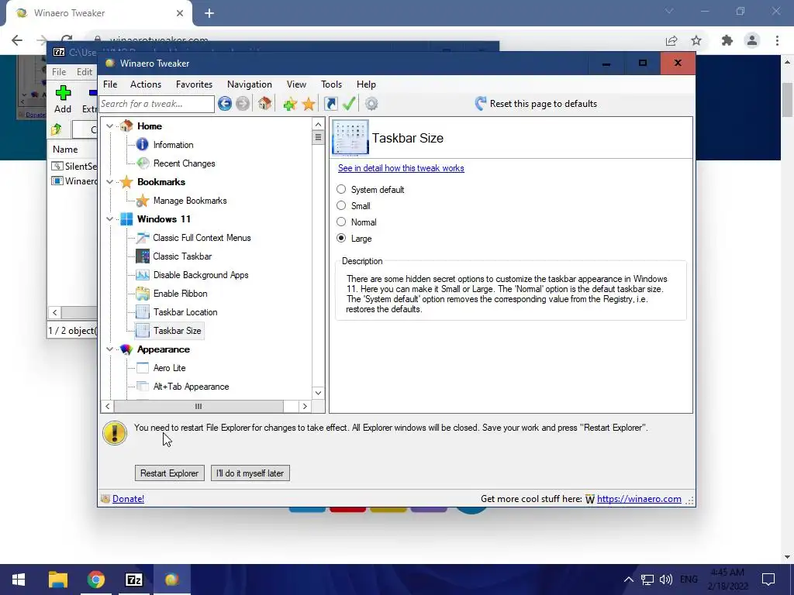Go to Home page via house icon
The width and height of the screenshot is (794, 595).
pyautogui.click(x=264, y=103)
